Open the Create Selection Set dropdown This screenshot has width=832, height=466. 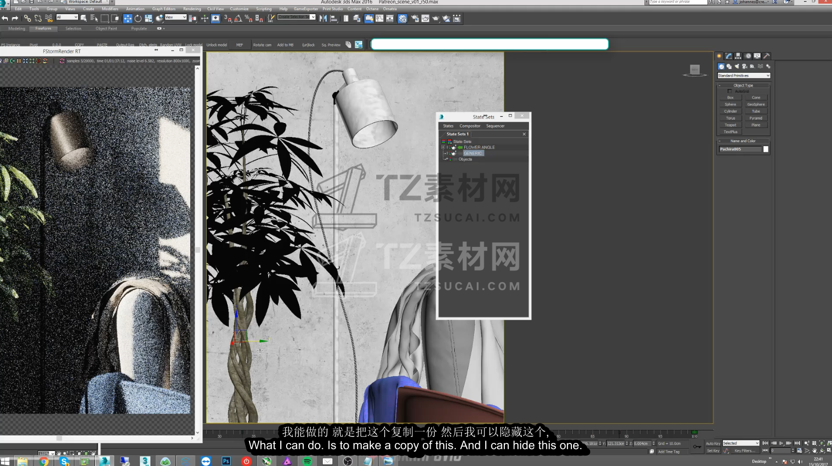point(296,17)
